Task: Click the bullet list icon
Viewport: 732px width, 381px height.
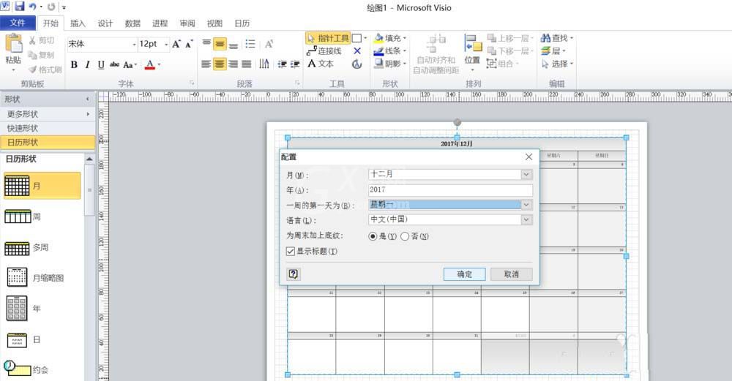Action: (x=250, y=44)
